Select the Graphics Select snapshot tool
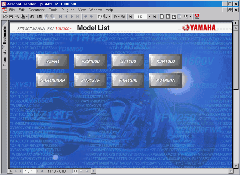 123,16
